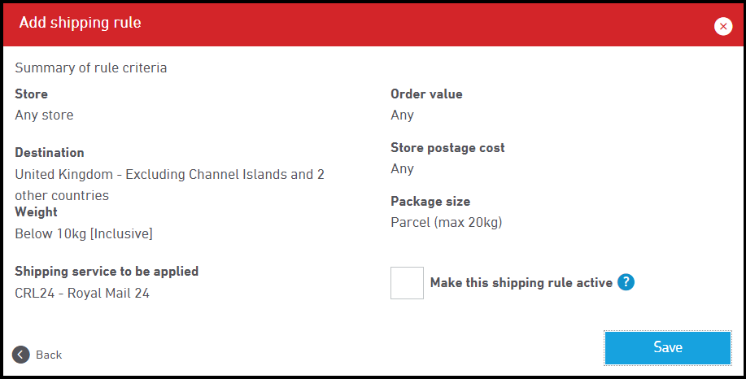The image size is (746, 379).
Task: Select the Order value heading
Action: [426, 94]
